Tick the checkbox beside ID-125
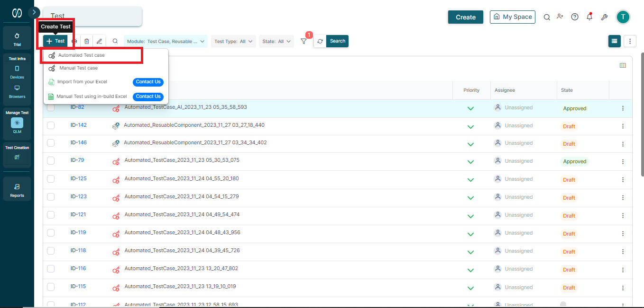The image size is (644, 308). (51, 179)
